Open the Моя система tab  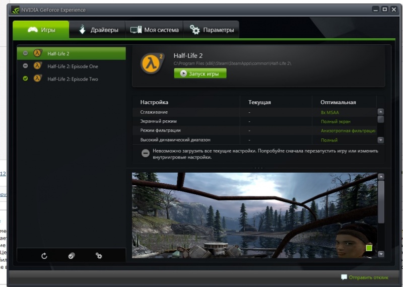tap(154, 30)
